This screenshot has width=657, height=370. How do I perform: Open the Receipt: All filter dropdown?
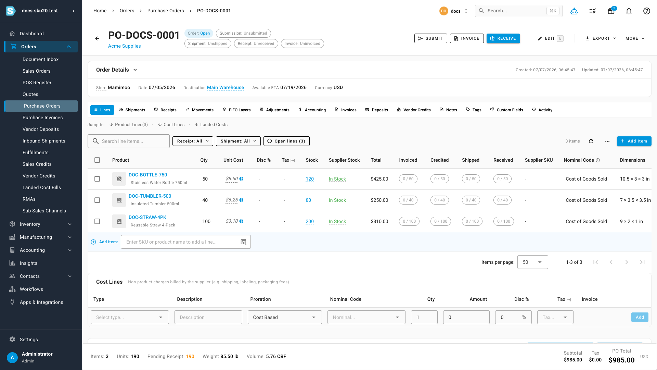[193, 141]
